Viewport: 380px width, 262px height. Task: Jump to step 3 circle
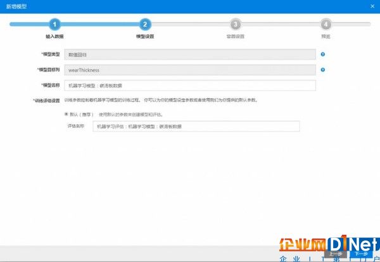[236, 24]
